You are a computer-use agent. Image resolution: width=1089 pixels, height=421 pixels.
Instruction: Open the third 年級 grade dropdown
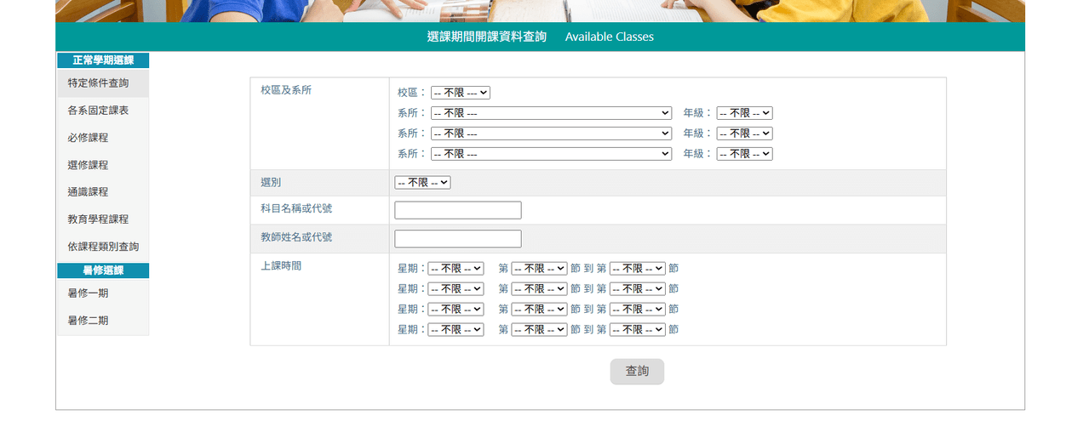pyautogui.click(x=744, y=154)
